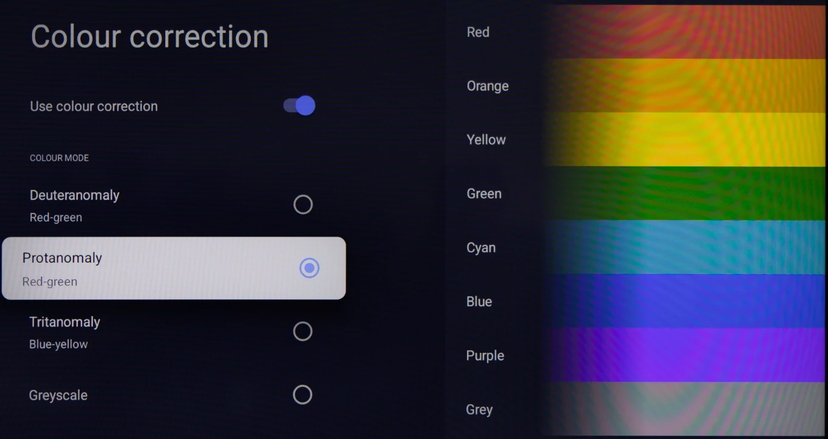Select the Deuteranomaly radio button
This screenshot has height=439, width=828.
click(303, 205)
